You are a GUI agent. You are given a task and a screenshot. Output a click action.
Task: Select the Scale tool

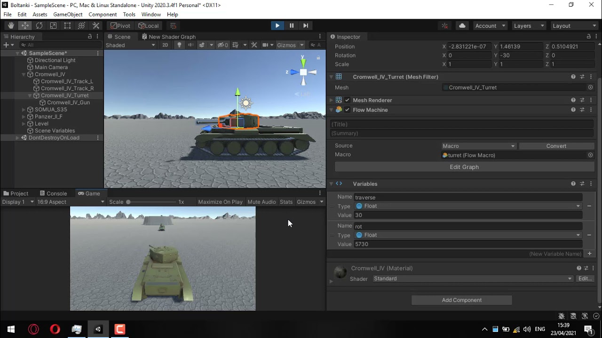53,26
